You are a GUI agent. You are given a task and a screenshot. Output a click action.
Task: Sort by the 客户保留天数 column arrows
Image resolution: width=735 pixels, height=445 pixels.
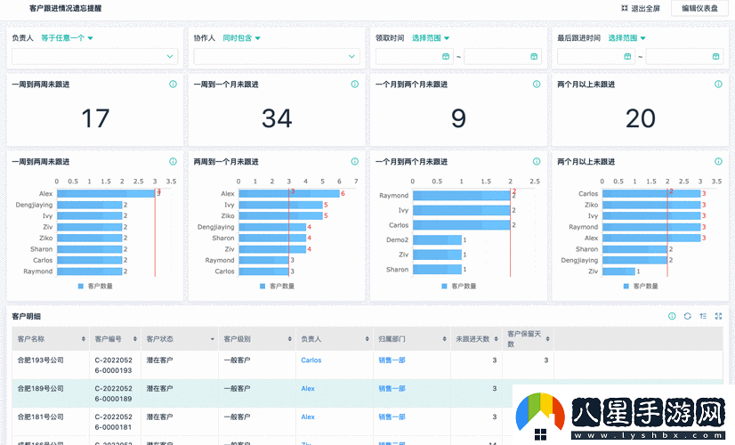547,338
